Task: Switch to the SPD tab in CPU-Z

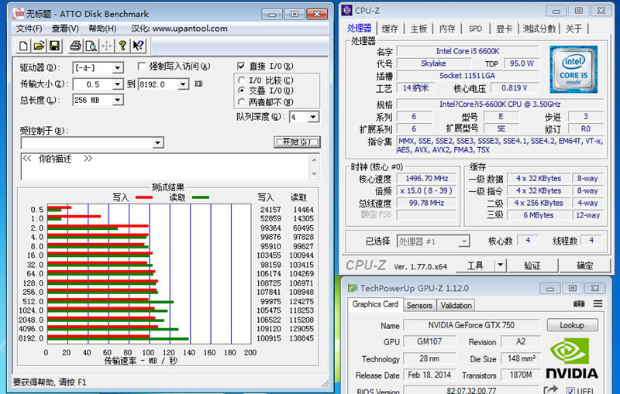Action: (475, 29)
